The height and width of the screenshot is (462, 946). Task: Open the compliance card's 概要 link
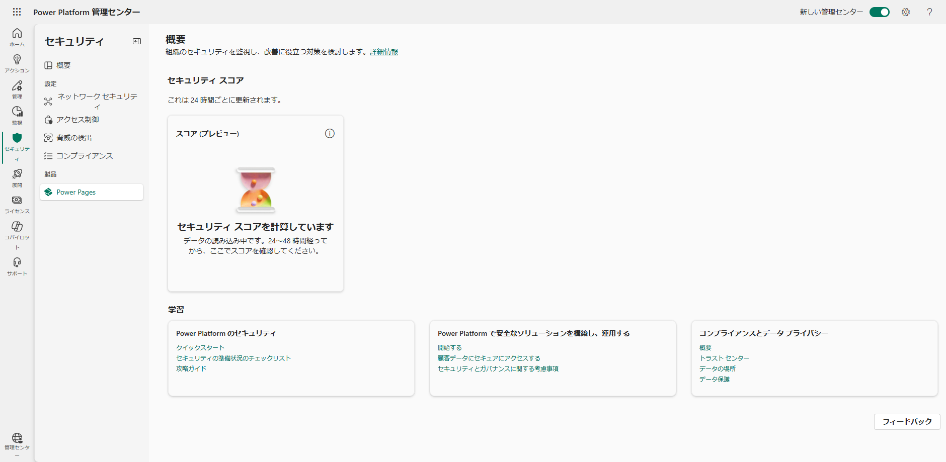pyautogui.click(x=705, y=347)
